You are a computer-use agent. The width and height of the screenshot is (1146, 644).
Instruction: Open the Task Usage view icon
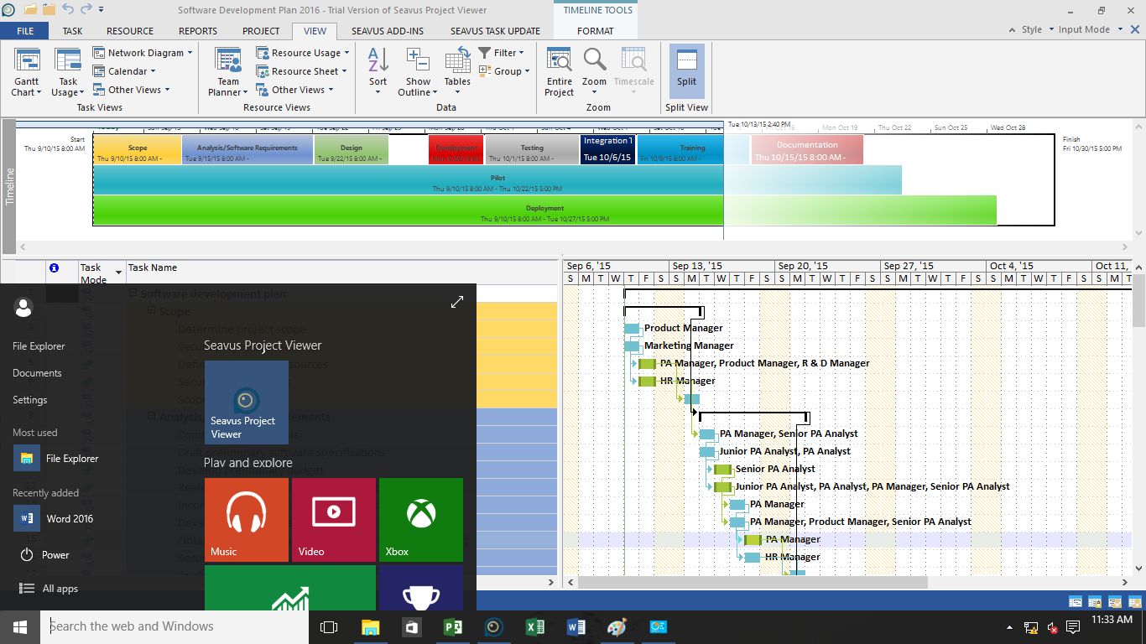pyautogui.click(x=68, y=70)
